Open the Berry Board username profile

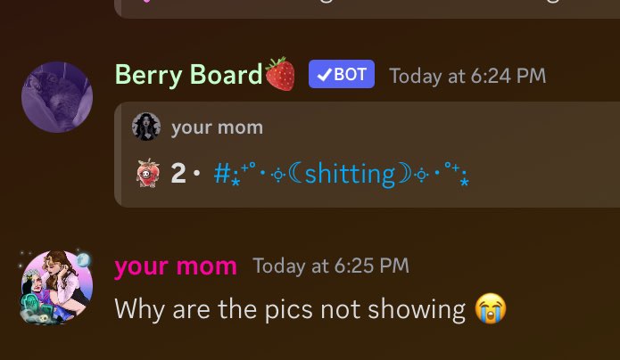point(188,74)
